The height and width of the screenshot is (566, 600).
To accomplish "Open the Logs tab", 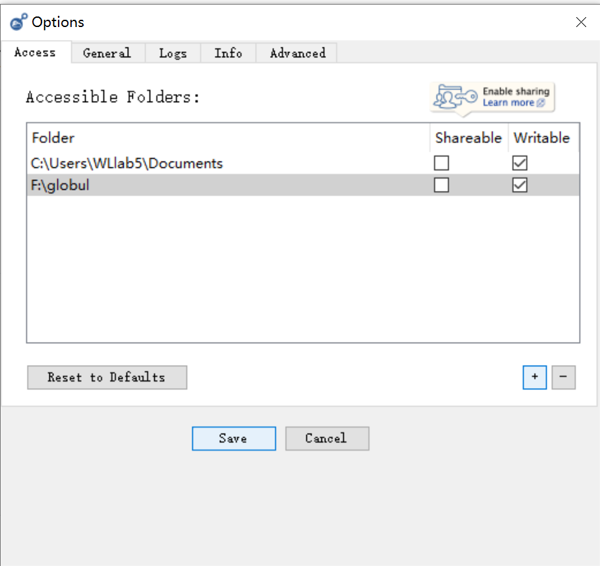I will pyautogui.click(x=173, y=53).
